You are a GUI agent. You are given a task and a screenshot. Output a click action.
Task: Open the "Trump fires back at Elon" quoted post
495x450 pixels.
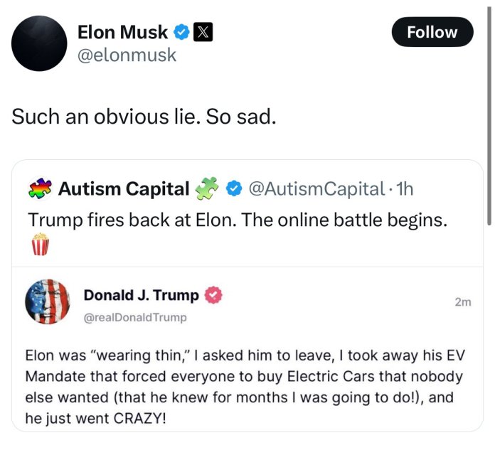pos(238,220)
